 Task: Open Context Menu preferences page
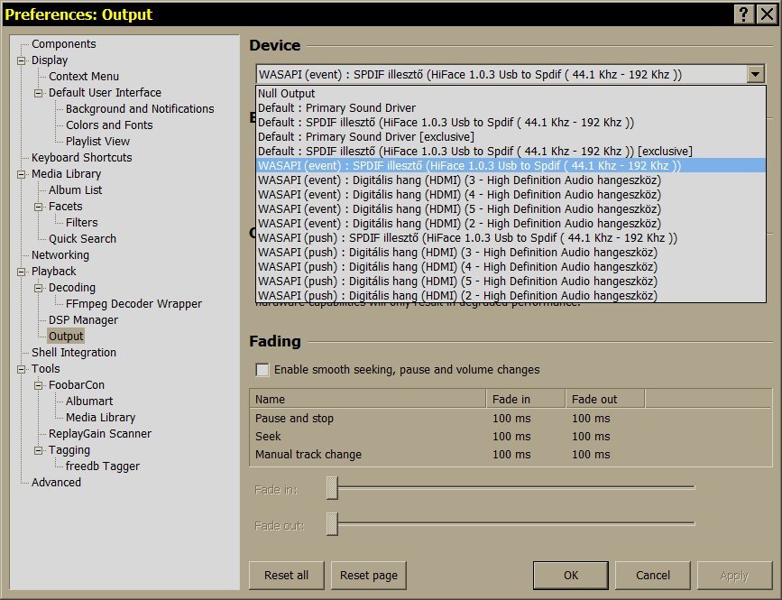[84, 77]
